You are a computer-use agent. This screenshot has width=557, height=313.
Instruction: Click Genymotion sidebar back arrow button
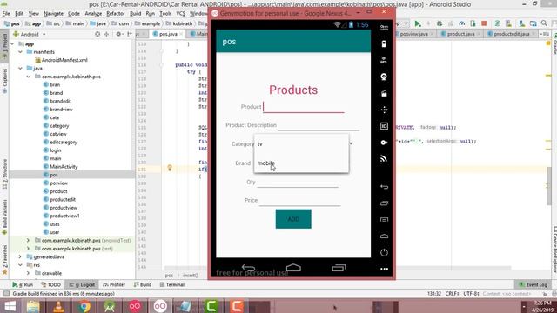[384, 187]
